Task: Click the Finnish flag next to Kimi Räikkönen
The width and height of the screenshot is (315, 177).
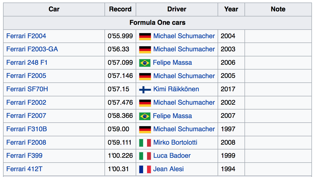Action: 145,90
